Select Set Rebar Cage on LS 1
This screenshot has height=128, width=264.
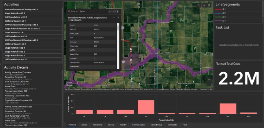coord(33,21)
